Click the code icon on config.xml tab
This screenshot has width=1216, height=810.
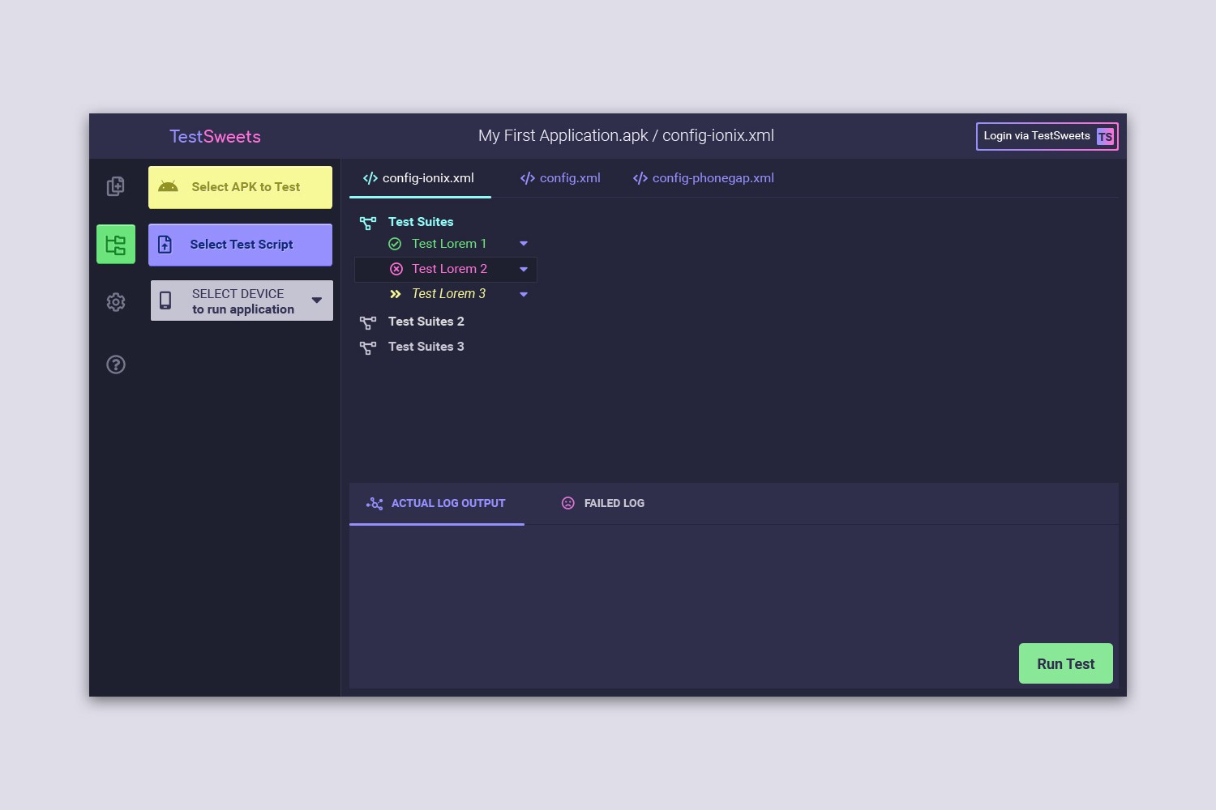[528, 178]
